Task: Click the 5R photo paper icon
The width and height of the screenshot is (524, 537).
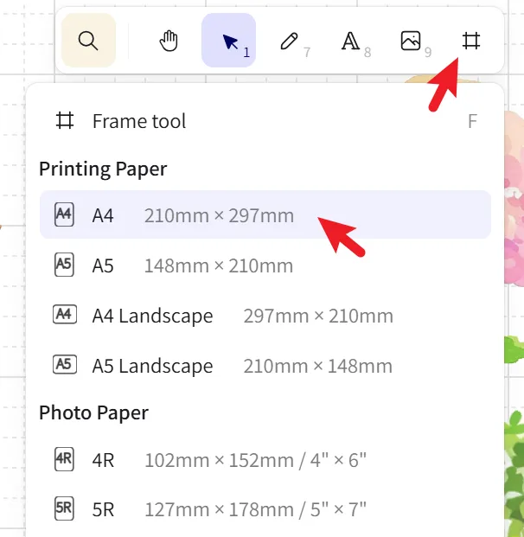Action: click(64, 509)
